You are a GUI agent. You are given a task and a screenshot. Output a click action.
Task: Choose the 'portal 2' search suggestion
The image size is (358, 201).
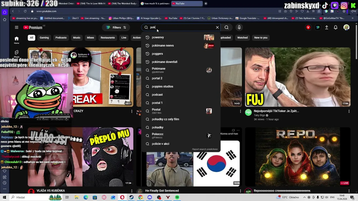point(181,78)
